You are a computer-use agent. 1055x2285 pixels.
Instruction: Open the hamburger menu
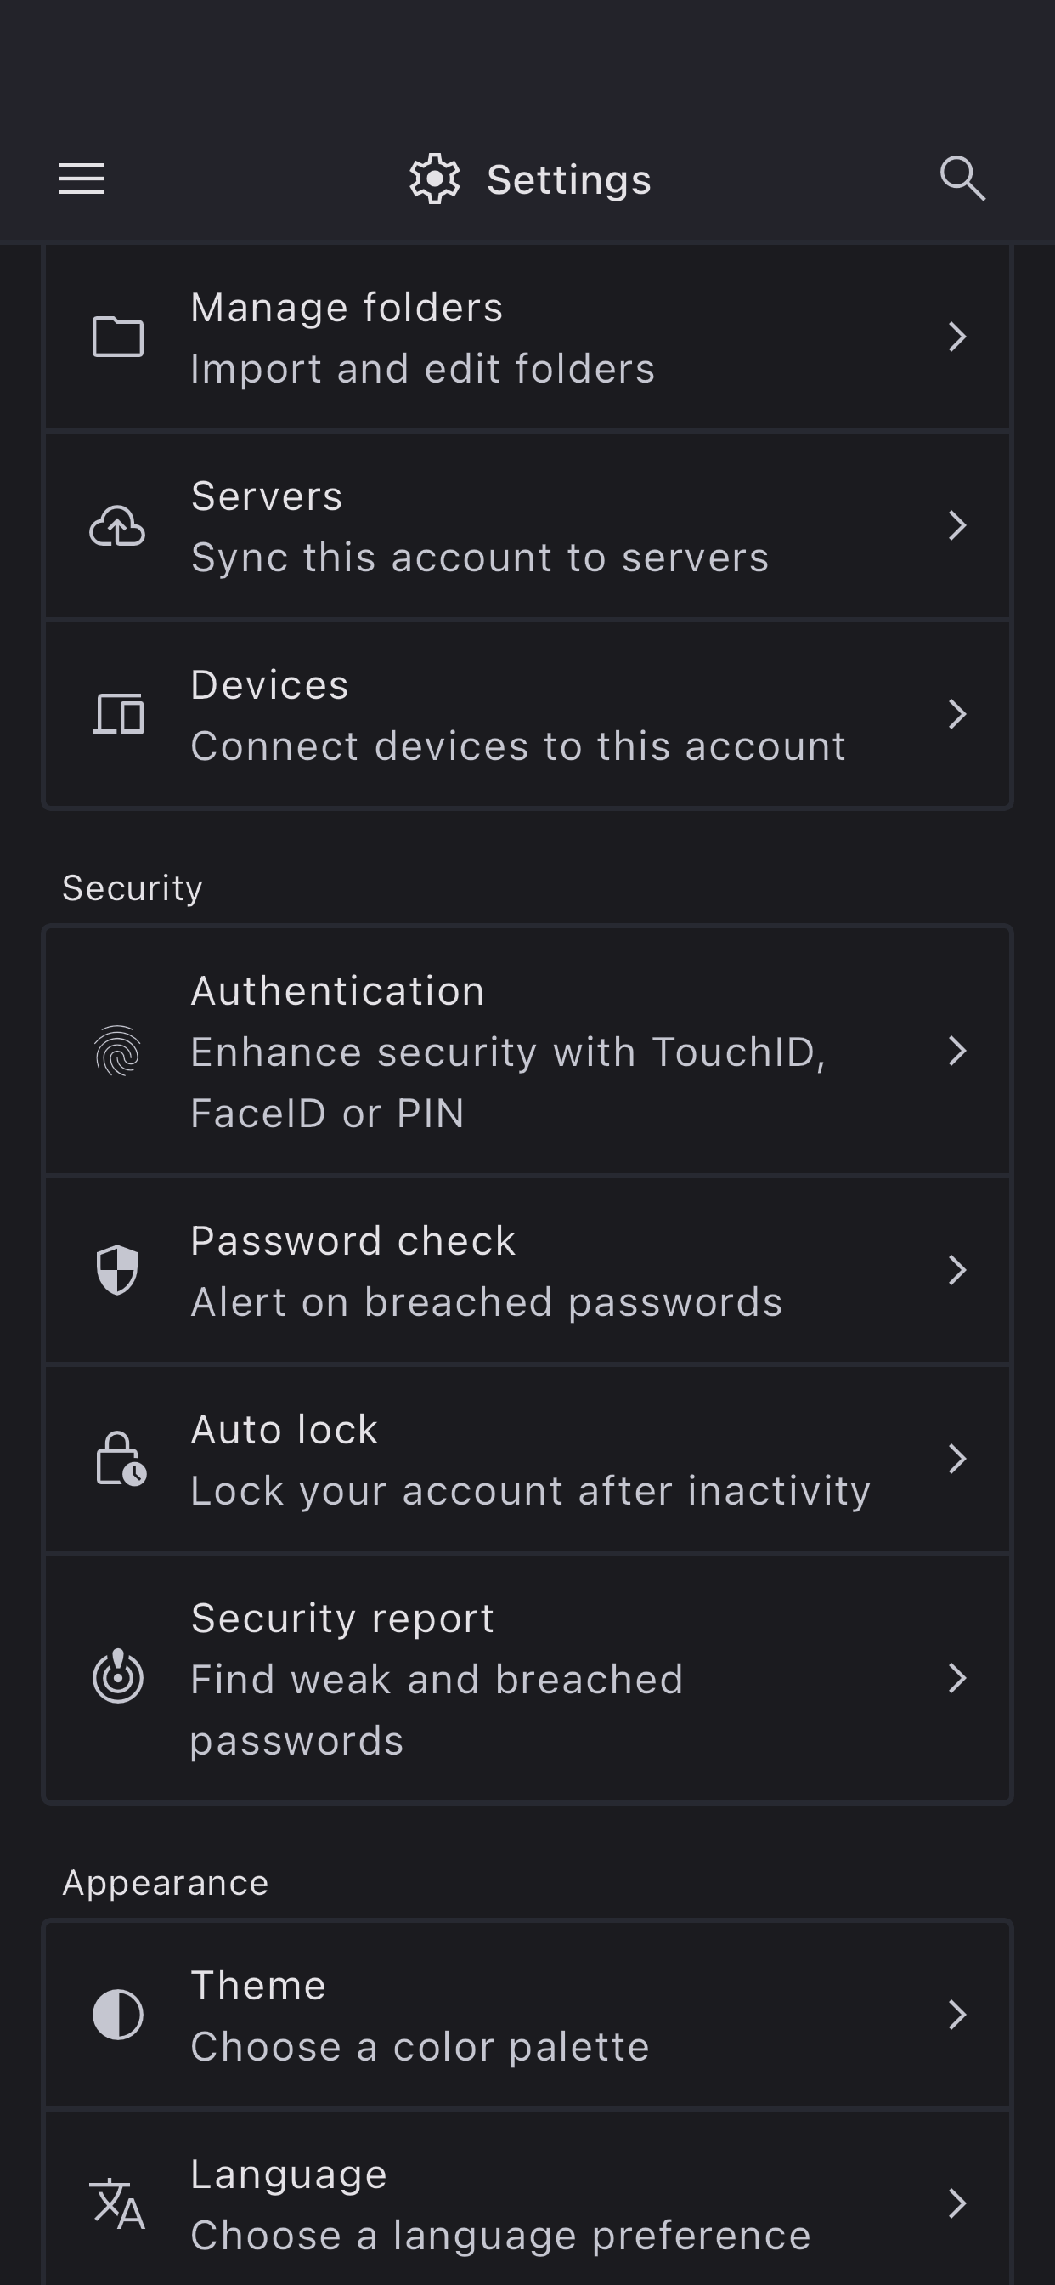[x=82, y=179]
